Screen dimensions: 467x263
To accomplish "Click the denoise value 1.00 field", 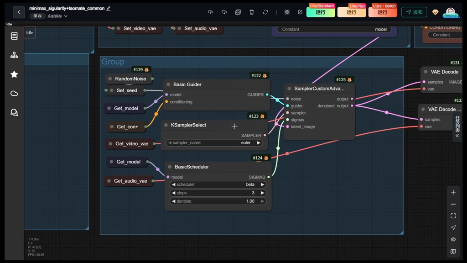I will click(x=218, y=201).
